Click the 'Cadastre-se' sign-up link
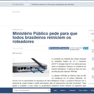This screenshot has width=94, height=94. pos(73,48)
